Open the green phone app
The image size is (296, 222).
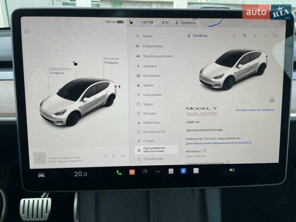pos(119,173)
